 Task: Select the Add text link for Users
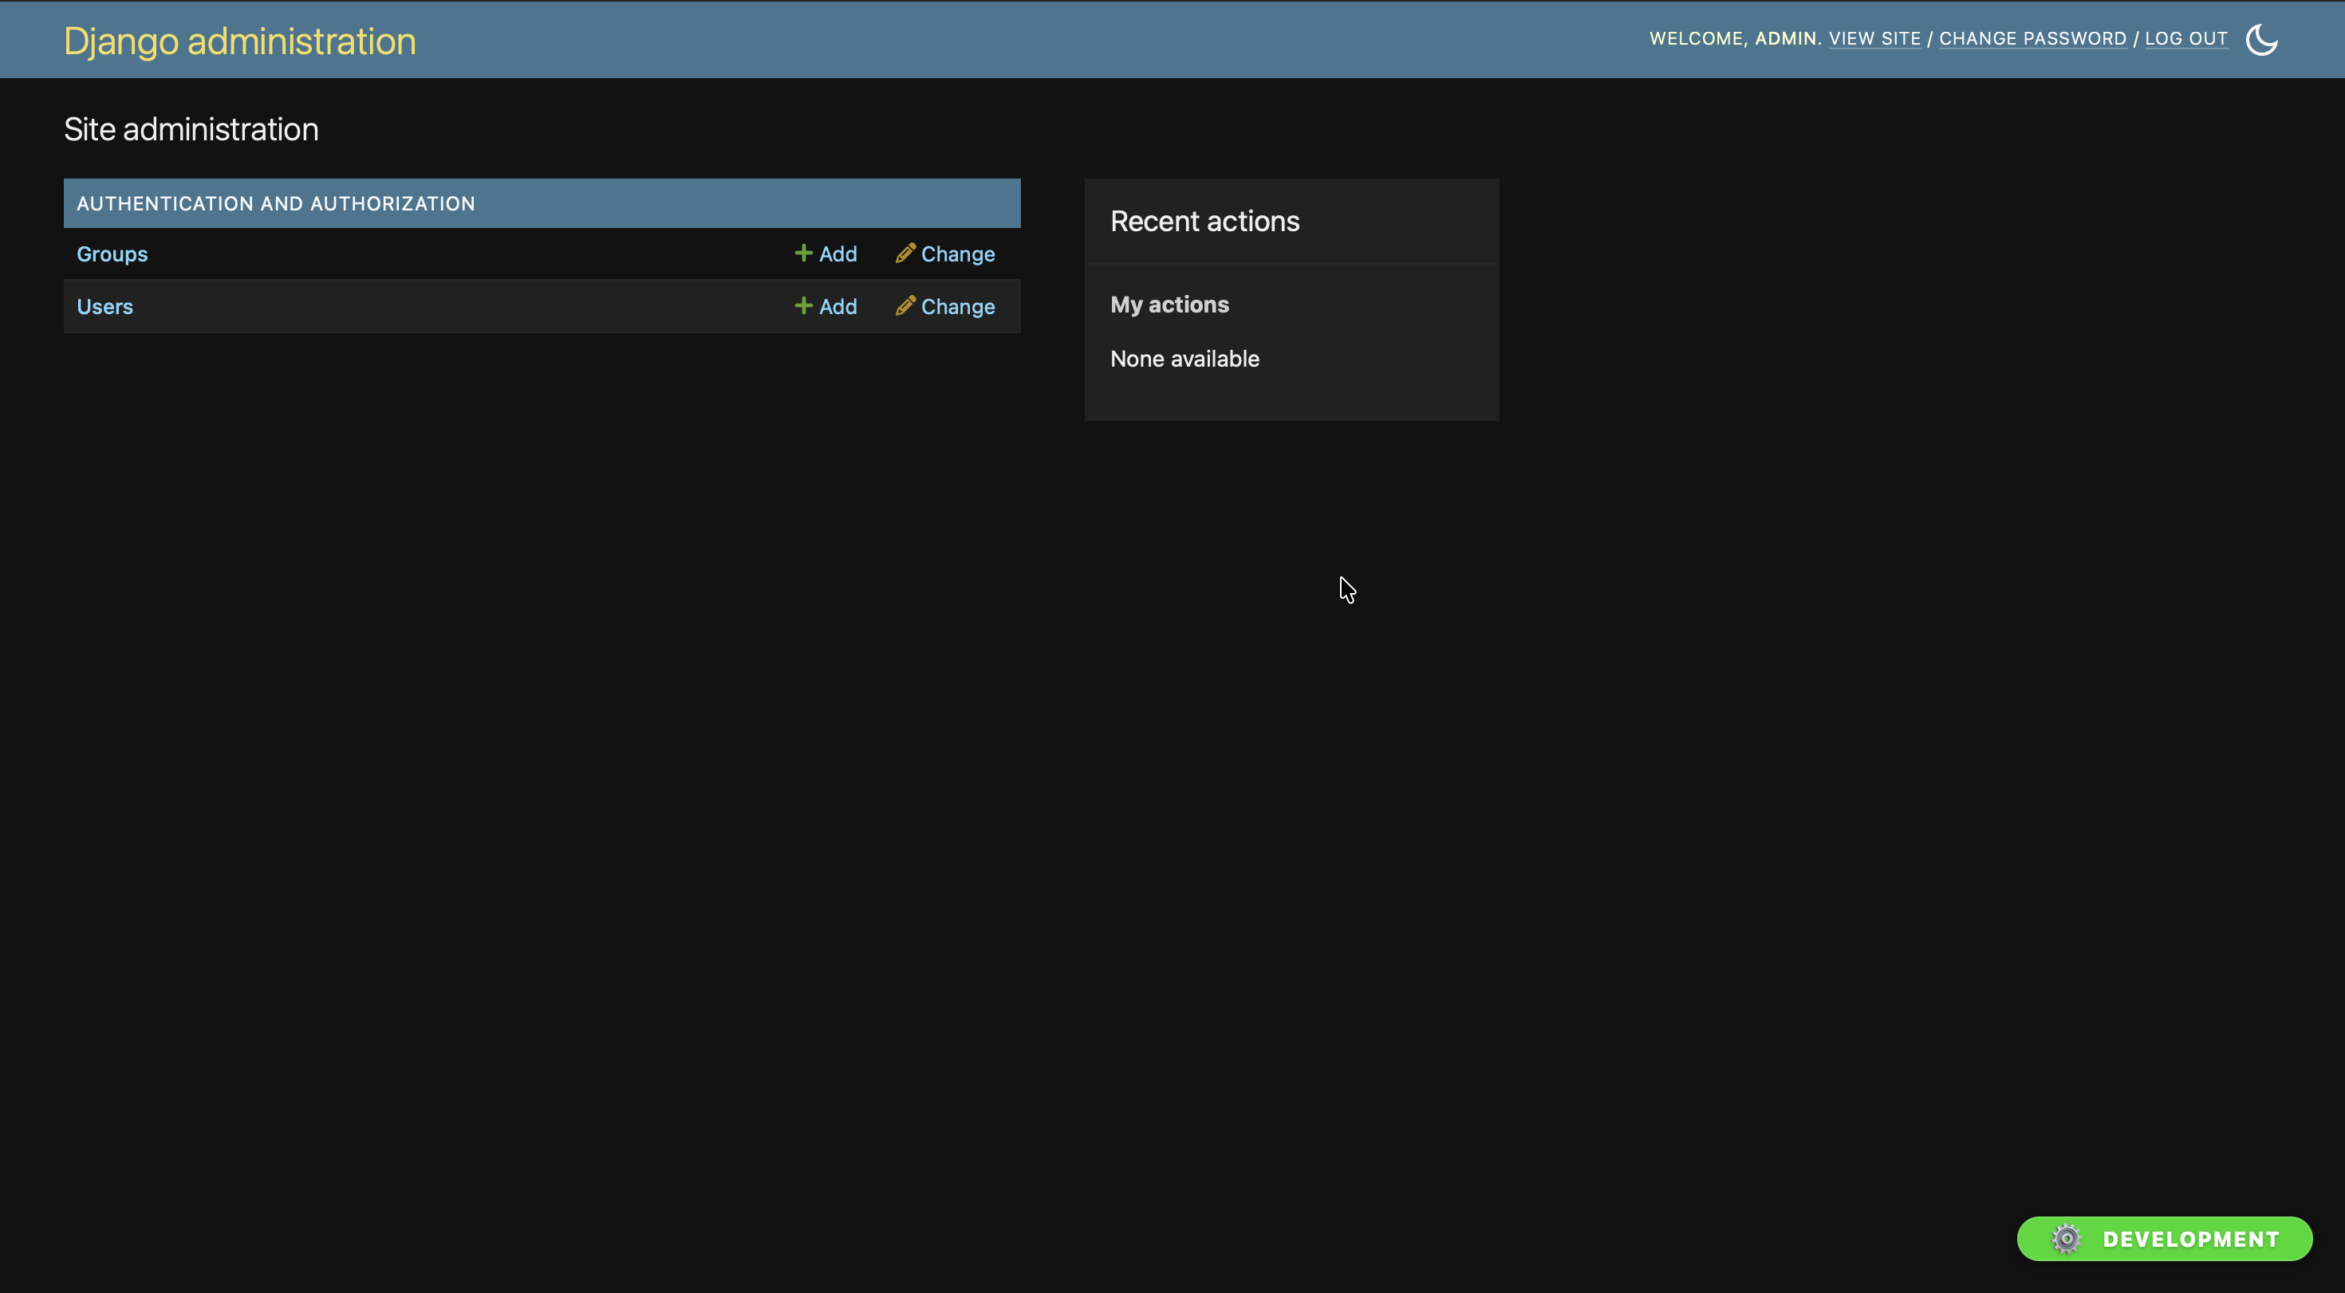[x=837, y=307]
